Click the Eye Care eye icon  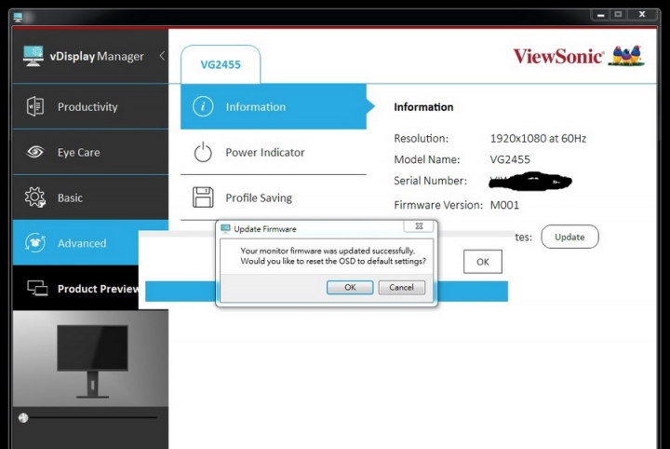click(35, 152)
